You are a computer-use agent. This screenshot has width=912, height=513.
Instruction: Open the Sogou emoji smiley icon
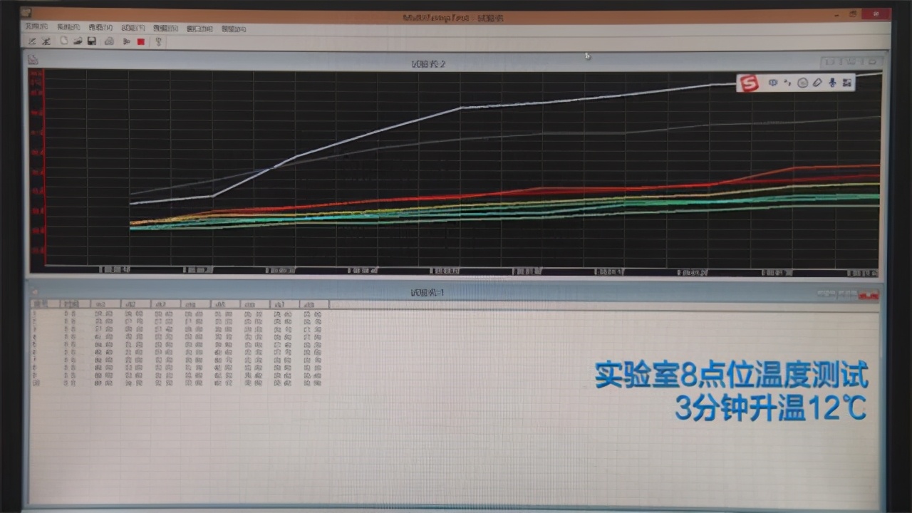click(x=802, y=83)
